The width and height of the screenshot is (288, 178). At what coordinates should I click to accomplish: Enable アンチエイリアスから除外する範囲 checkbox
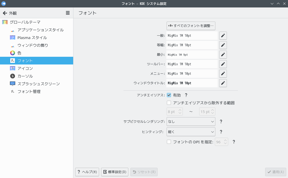coord(169,103)
